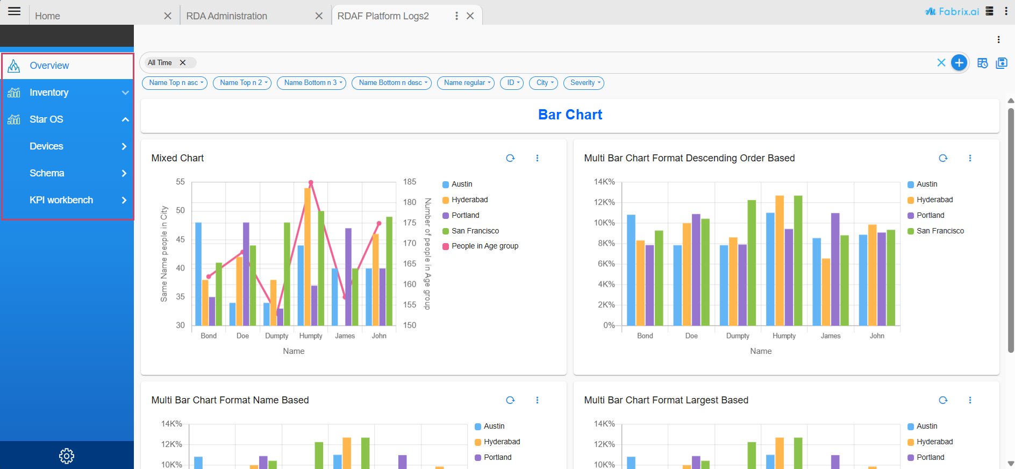Click the vertical scrollbar on the dashboard
The image size is (1015, 469).
pyautogui.click(x=1011, y=231)
